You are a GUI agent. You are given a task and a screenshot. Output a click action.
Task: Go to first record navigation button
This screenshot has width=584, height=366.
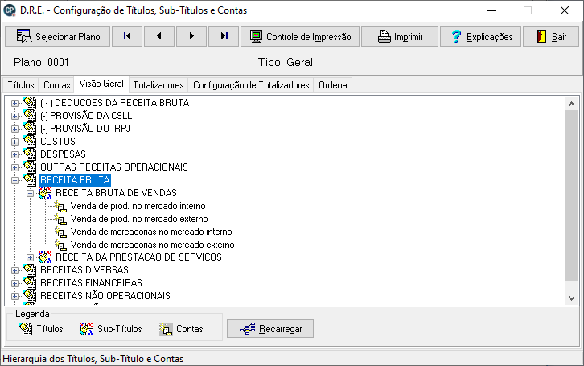point(127,36)
